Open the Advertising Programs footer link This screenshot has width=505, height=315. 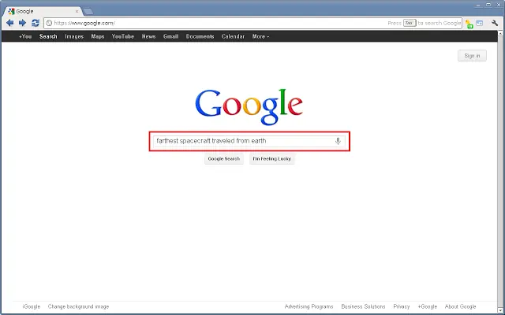[x=309, y=306]
